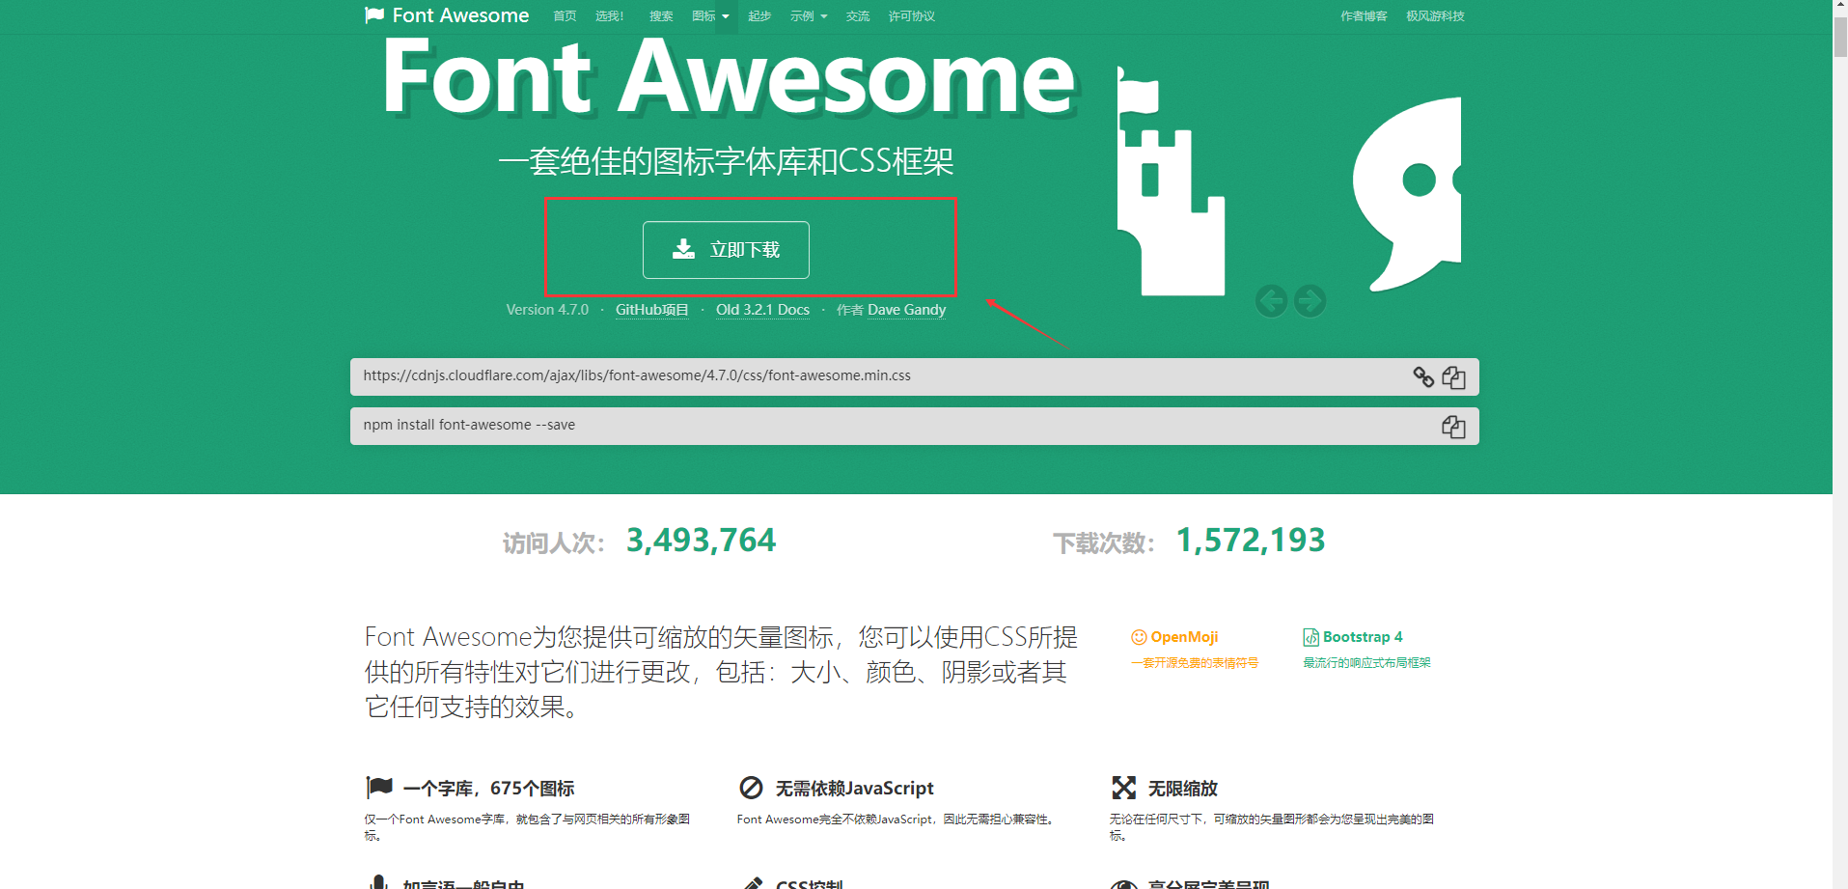
Task: Click the previous carousel arrow
Action: tap(1270, 300)
